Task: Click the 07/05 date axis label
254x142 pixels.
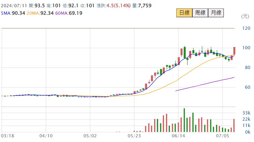Action: (x=223, y=136)
